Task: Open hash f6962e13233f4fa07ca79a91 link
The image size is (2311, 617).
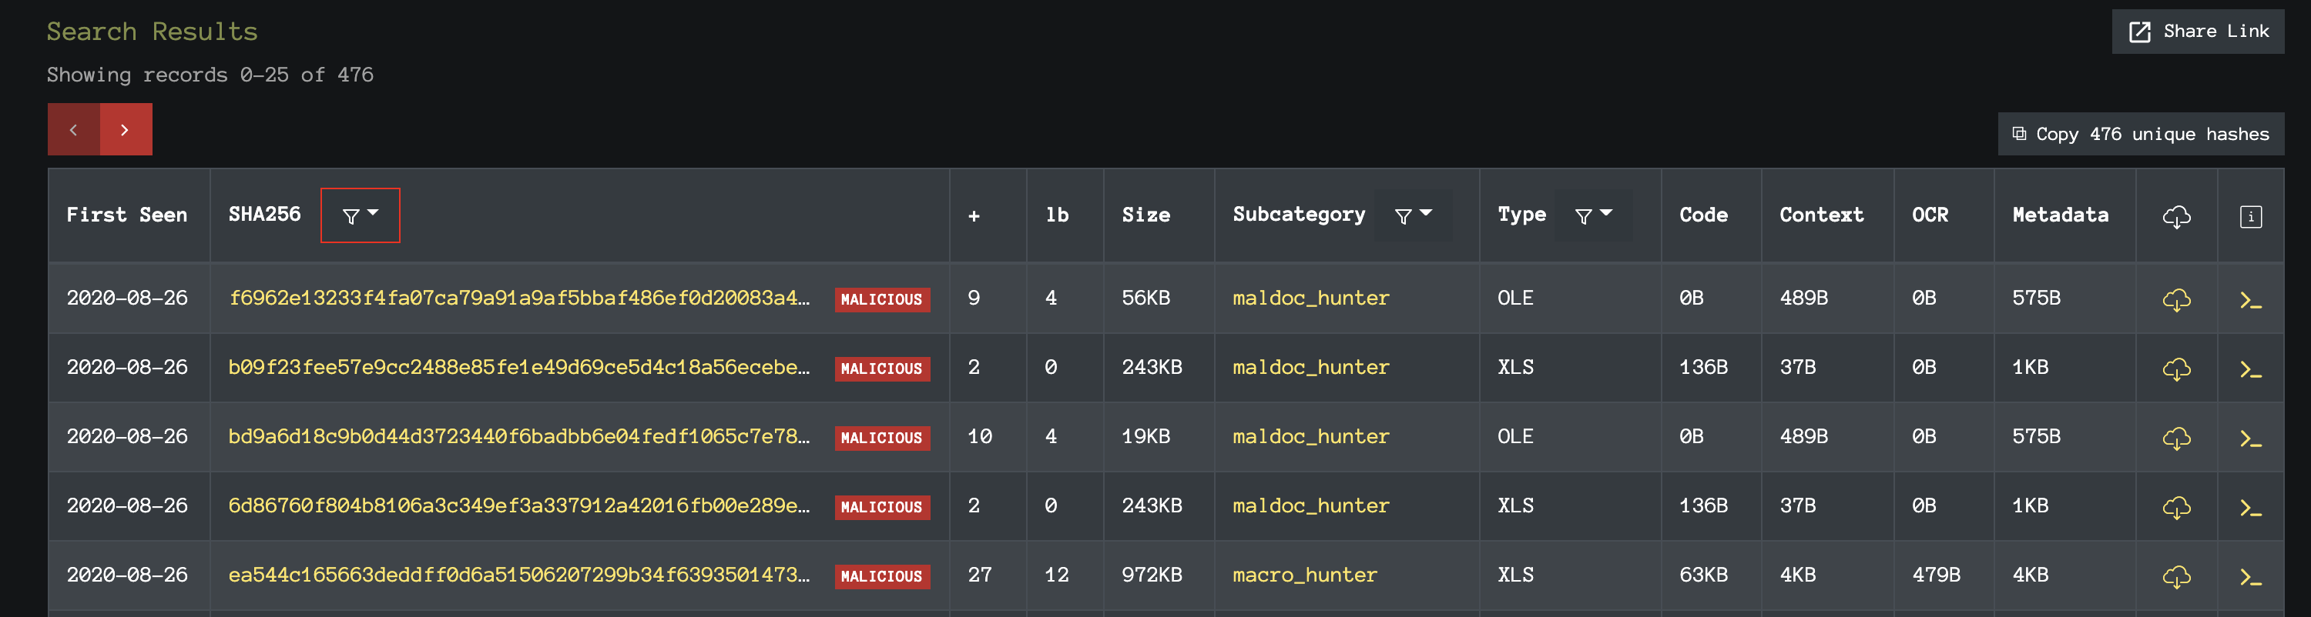Action: 518,298
